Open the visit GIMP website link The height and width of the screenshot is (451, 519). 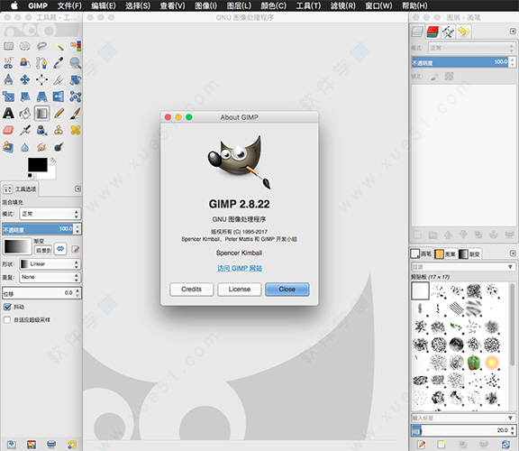coord(240,268)
